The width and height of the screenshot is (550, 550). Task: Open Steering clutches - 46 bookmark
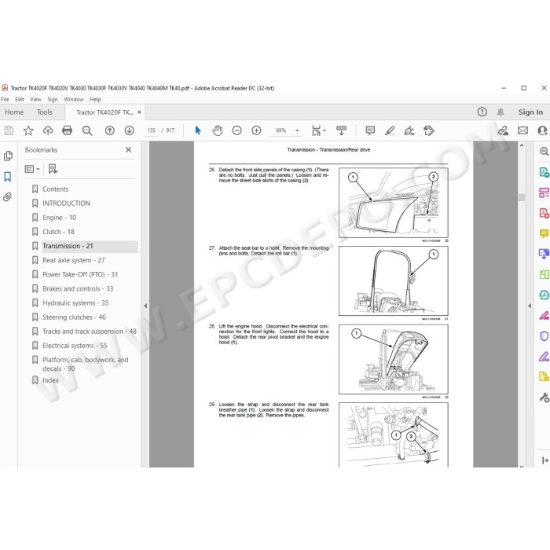[74, 317]
